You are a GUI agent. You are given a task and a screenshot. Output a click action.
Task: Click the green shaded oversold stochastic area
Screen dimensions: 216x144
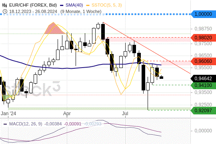click(7, 98)
